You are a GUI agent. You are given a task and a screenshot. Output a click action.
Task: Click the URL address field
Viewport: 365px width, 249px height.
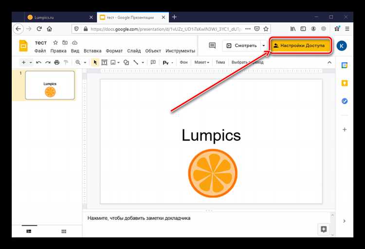[x=166, y=29]
